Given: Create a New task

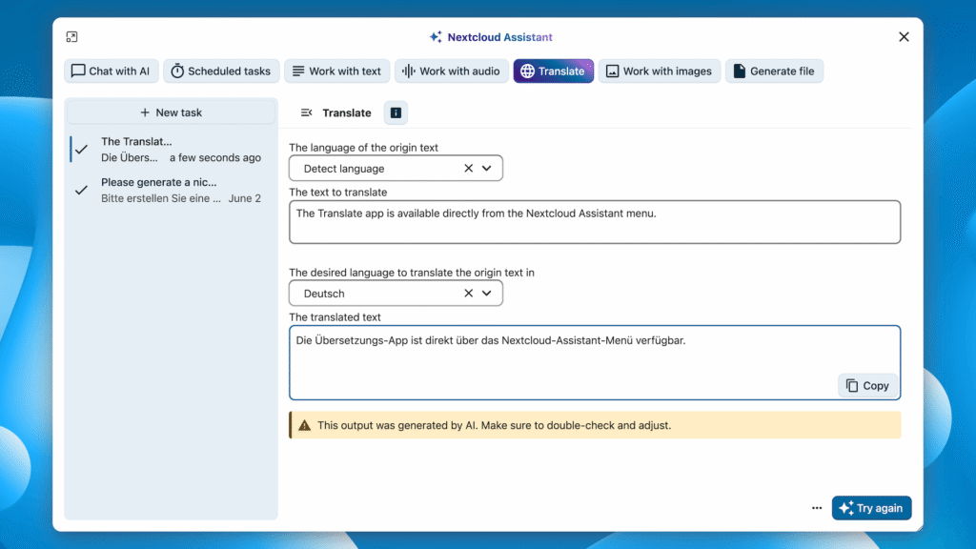Looking at the screenshot, I should [172, 112].
